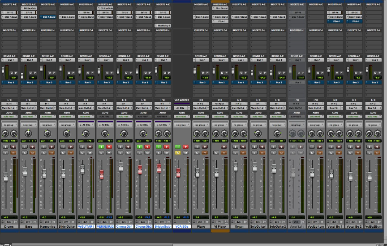Open the Drums 'auto read' automation dropdown
The height and width of the screenshot is (246, 387).
(9, 117)
